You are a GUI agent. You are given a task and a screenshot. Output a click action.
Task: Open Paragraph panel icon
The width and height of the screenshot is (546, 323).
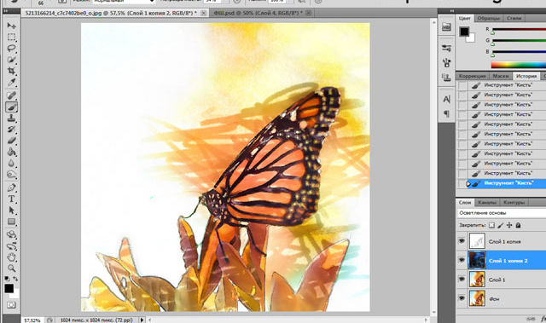coord(446,113)
